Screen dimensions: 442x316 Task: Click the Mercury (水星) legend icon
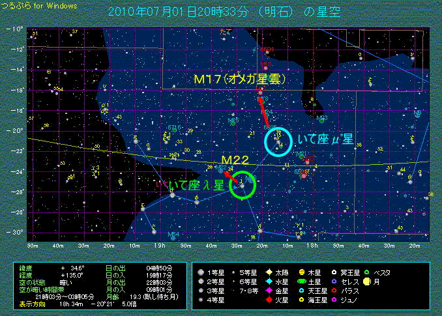point(269,281)
